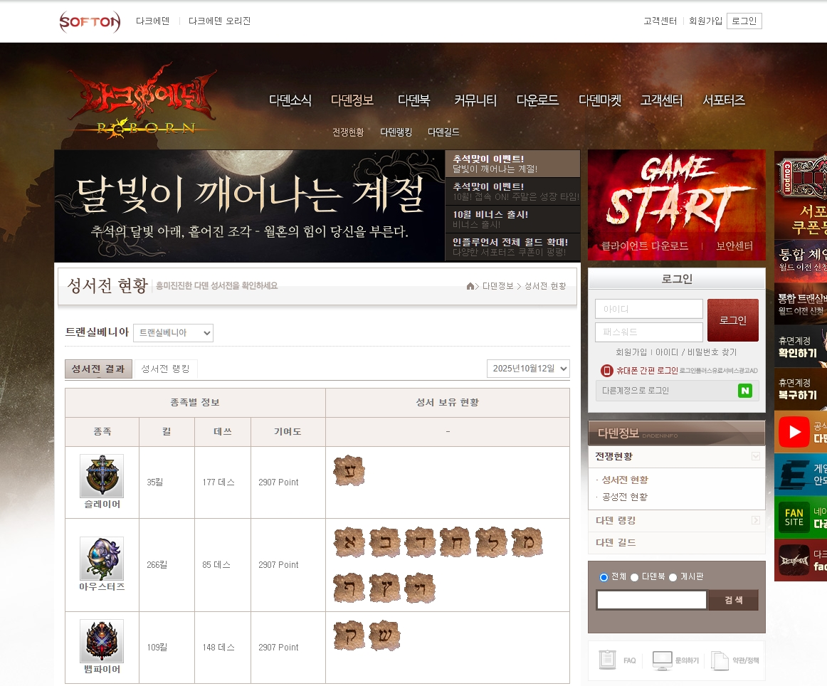Open the 다덴북 main menu
827x686 pixels.
click(x=414, y=100)
